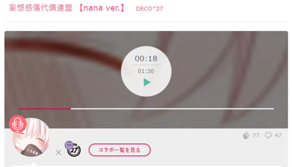The width and height of the screenshot is (292, 167).
Task: Open the song title 妄想感傷代償連盟 link
Action: point(41,8)
